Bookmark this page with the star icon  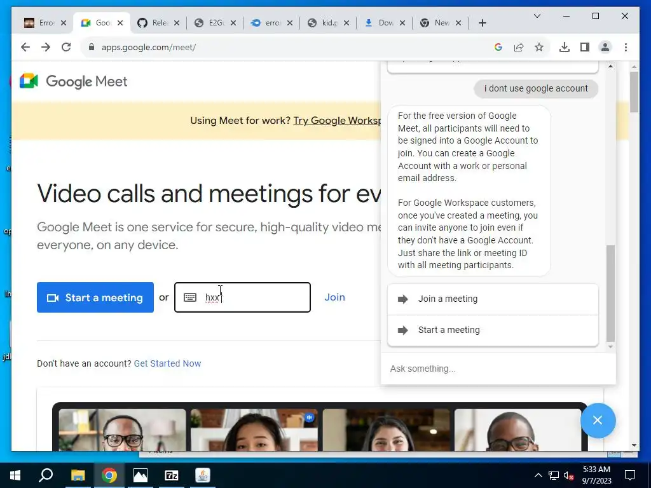point(539,47)
